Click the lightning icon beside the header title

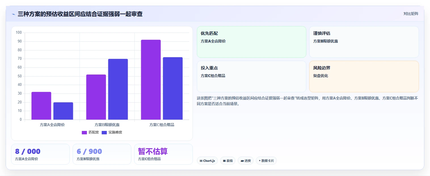click(x=13, y=14)
